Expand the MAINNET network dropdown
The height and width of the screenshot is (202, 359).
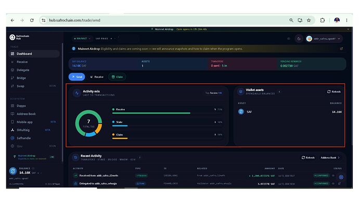(x=82, y=39)
